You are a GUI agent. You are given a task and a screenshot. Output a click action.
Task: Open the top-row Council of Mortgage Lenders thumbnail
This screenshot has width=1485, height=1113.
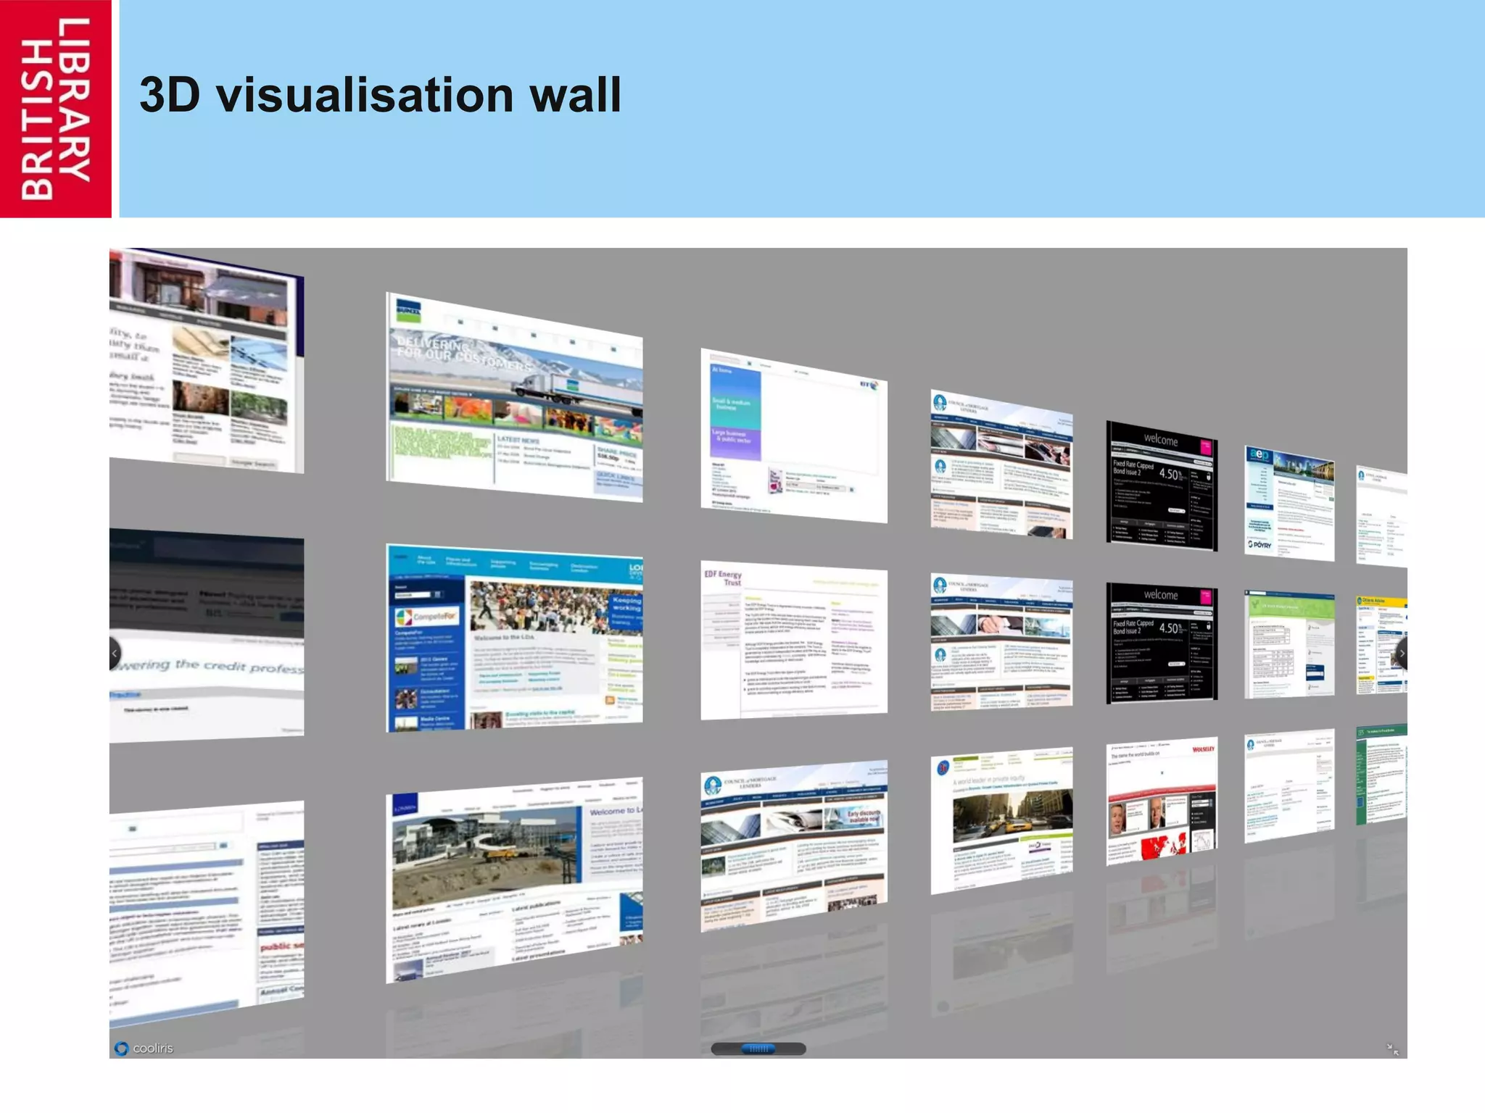1001,464
